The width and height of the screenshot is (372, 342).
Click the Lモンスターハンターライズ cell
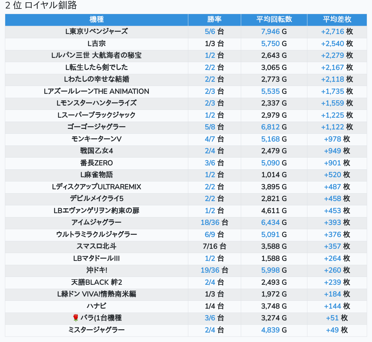[97, 103]
